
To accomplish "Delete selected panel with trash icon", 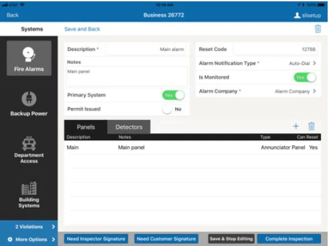I will point(312,126).
